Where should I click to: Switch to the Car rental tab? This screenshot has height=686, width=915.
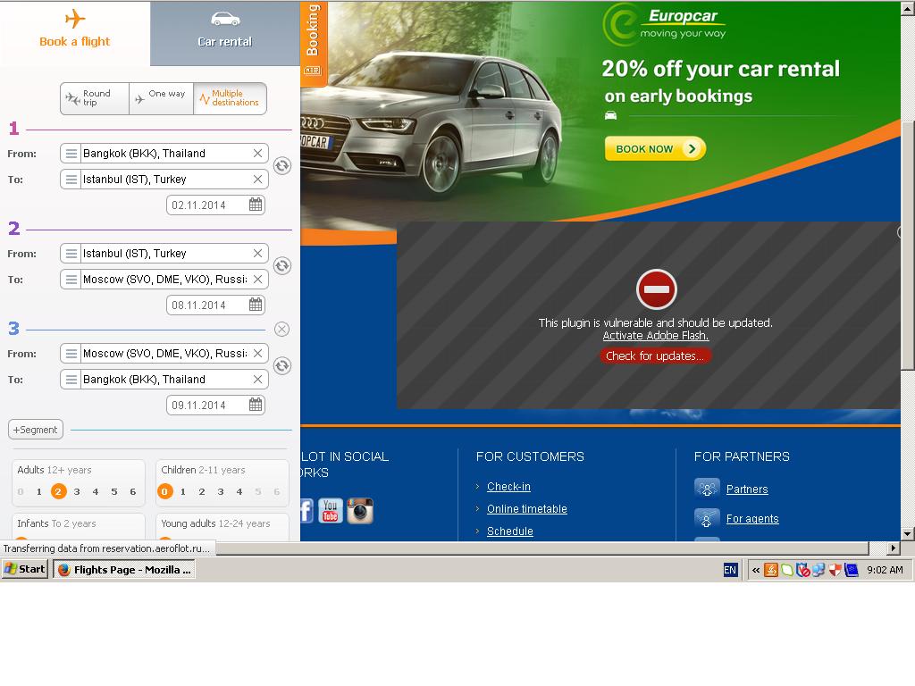coord(224,33)
